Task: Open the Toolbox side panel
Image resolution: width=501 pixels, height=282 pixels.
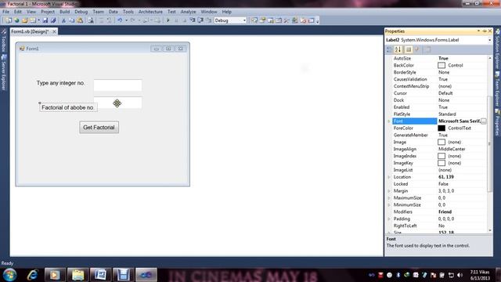Action: (x=4, y=40)
